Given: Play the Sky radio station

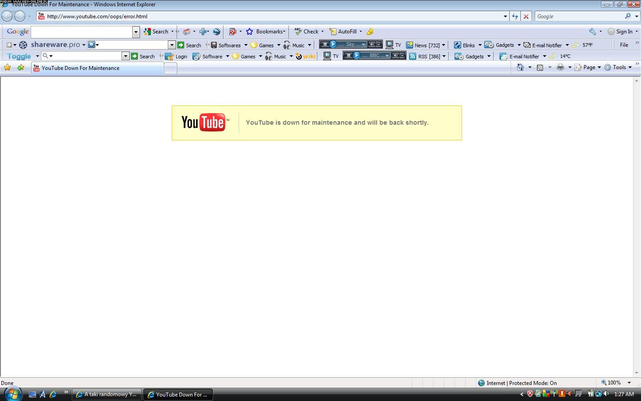Looking at the screenshot, I should [x=333, y=44].
